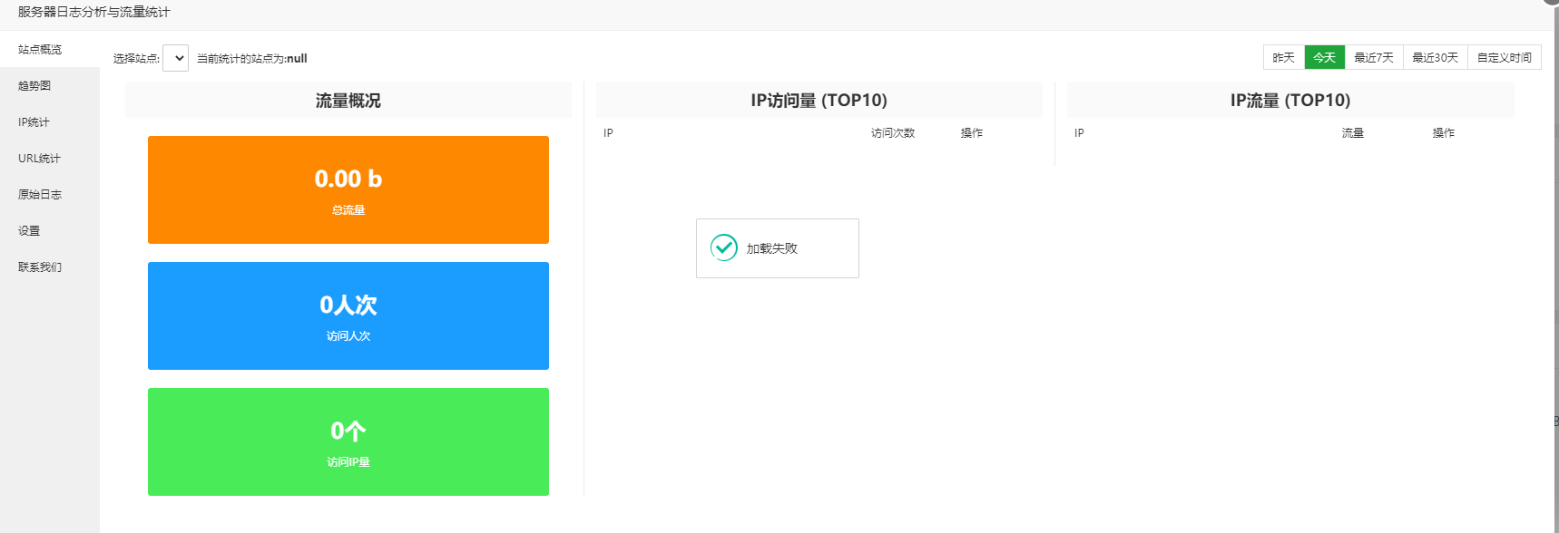Click 操作 column header in IP访问量 table
Viewport: 1559px width, 533px height.
tap(972, 132)
